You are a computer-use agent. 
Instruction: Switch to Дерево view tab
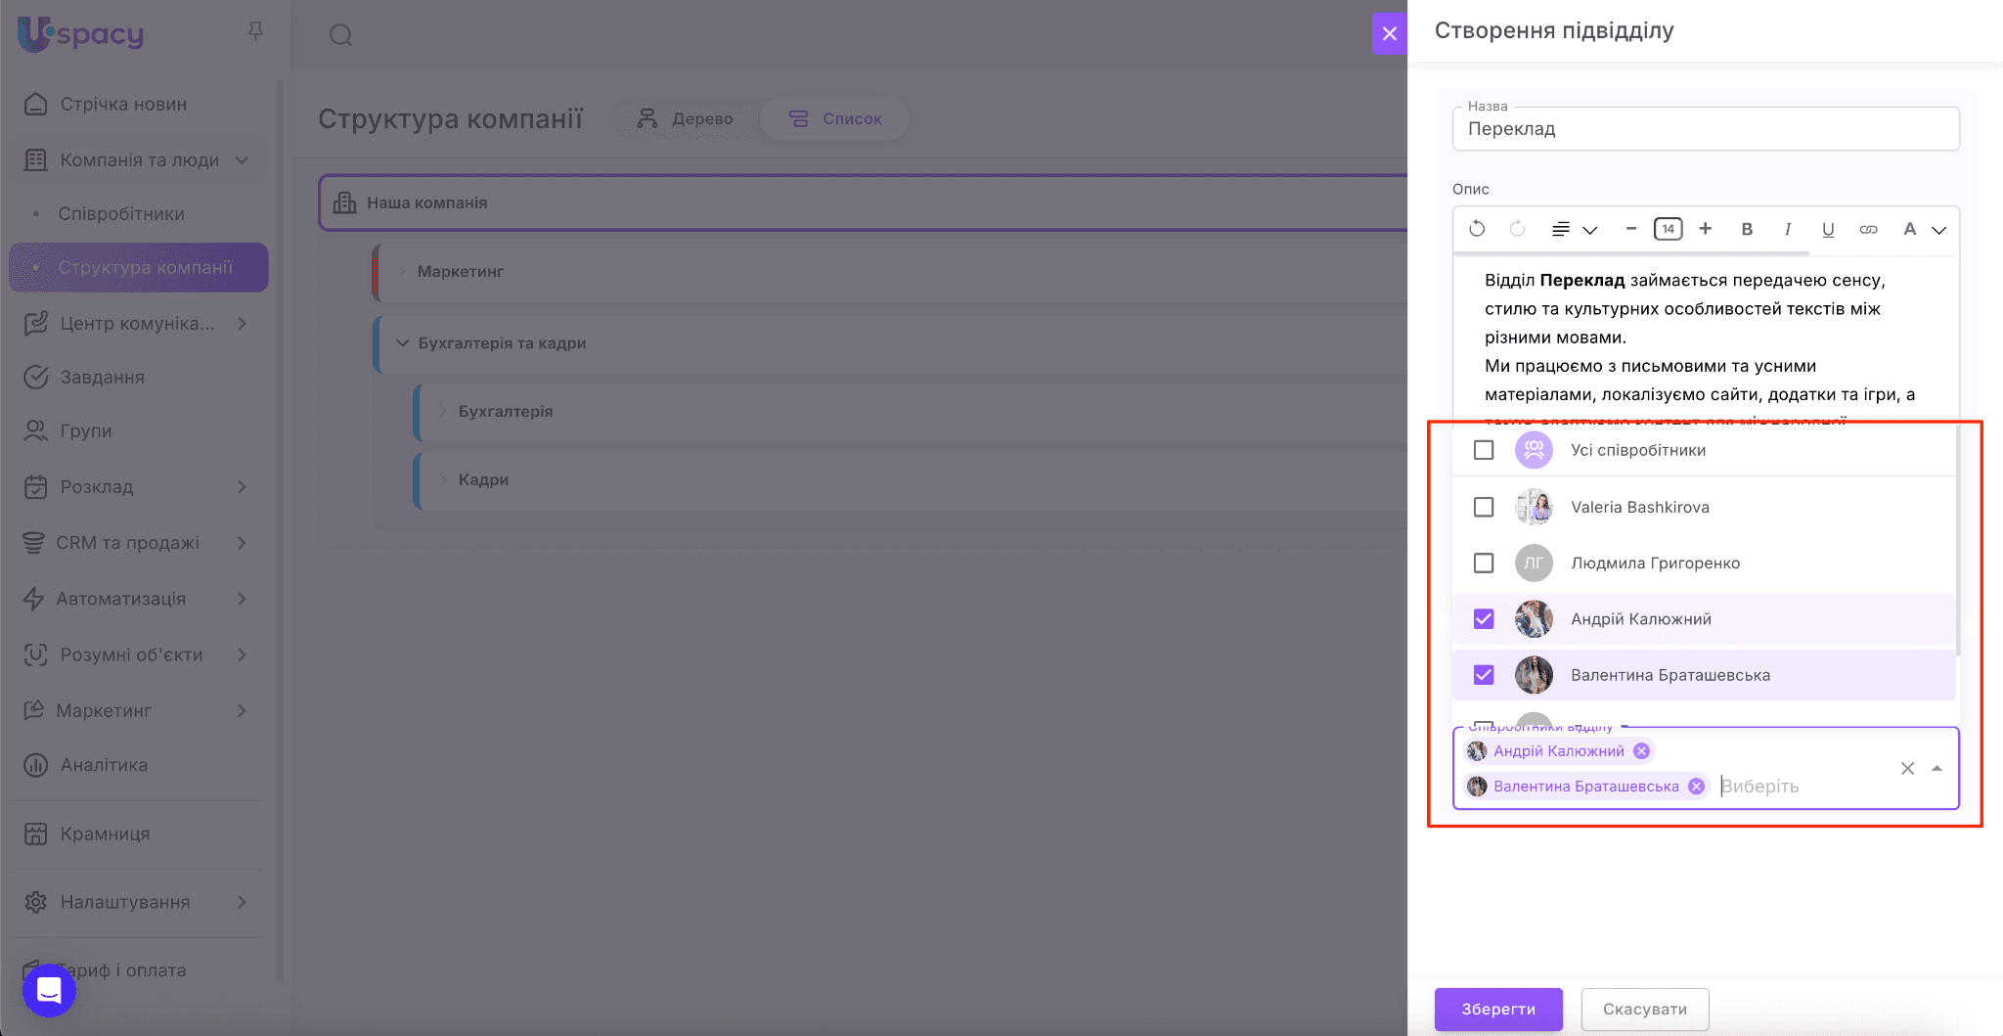[x=685, y=118]
